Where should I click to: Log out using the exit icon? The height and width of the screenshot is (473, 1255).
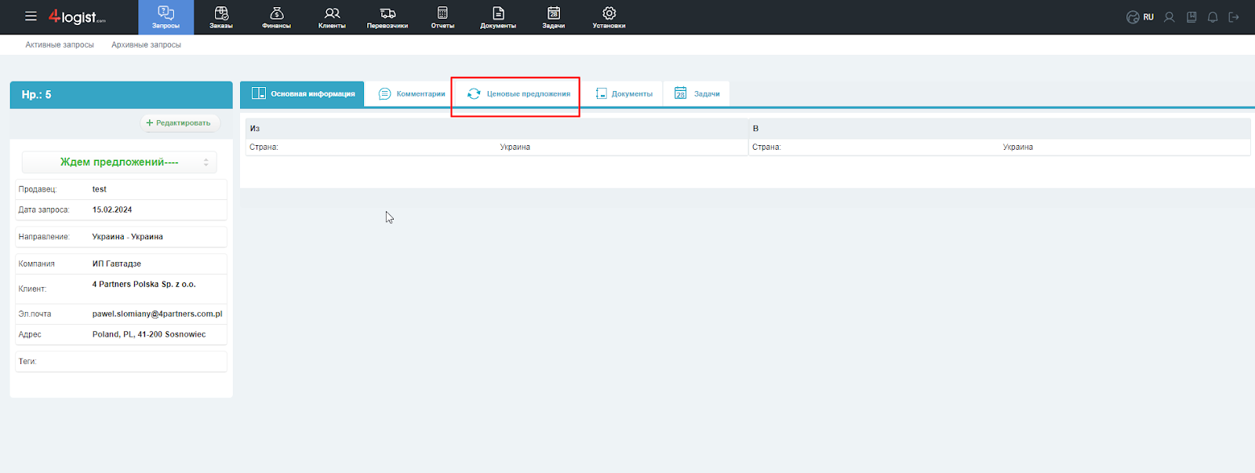click(x=1234, y=16)
